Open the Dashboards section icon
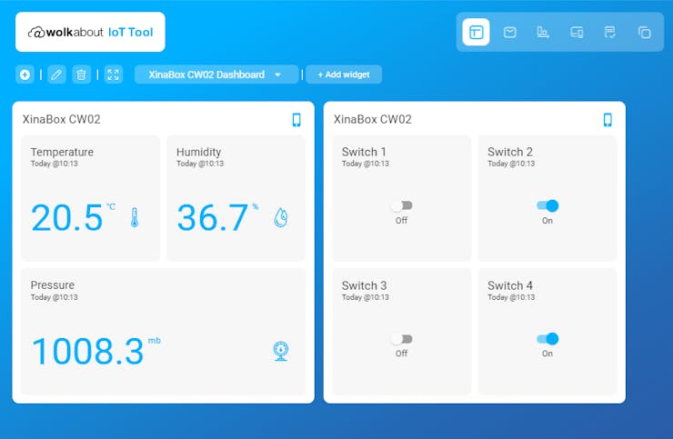 476,32
